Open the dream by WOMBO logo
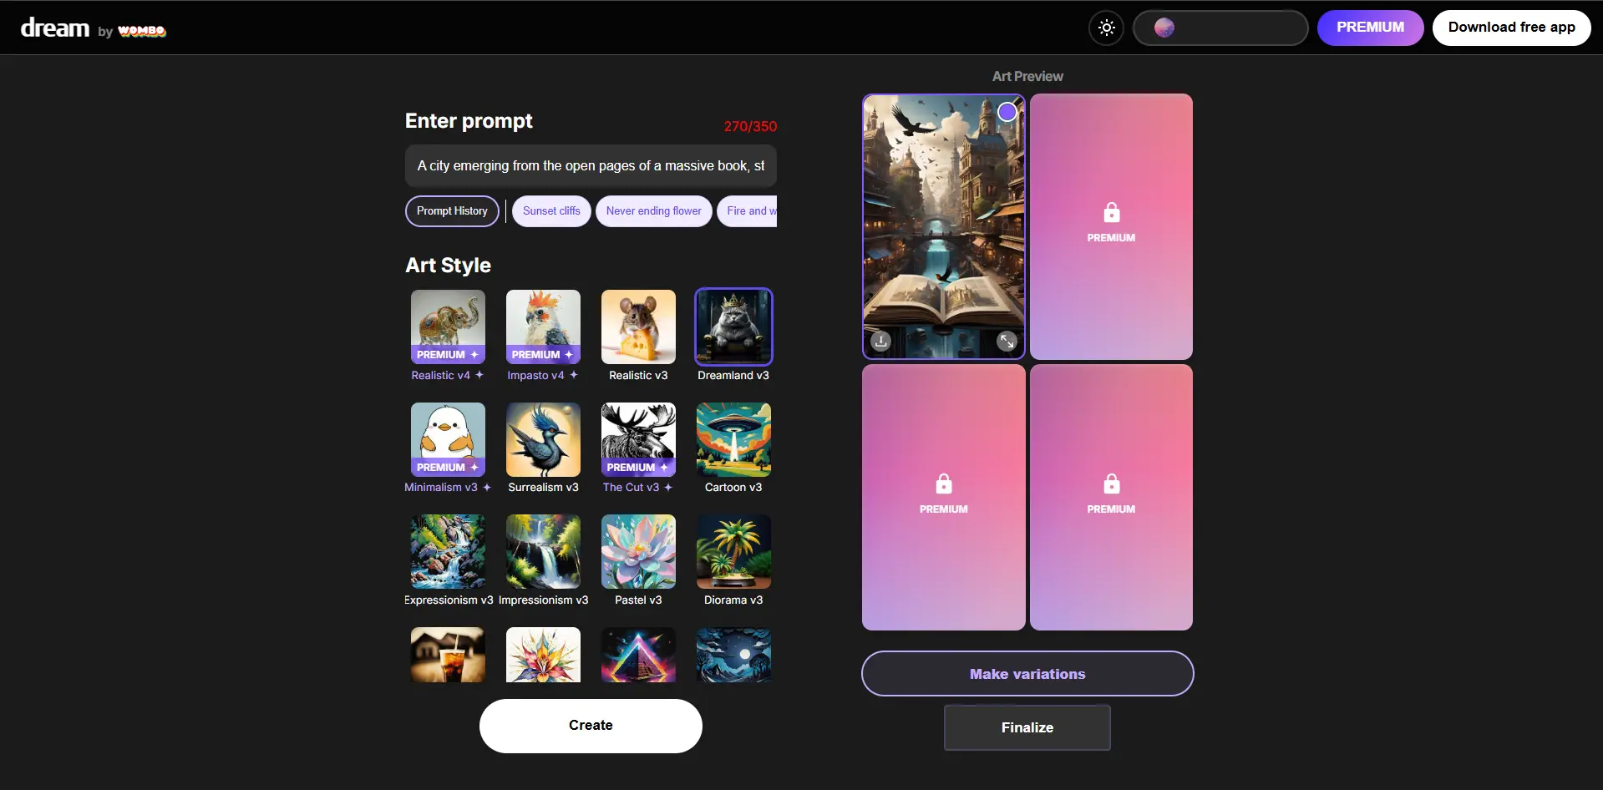This screenshot has height=790, width=1603. point(93,29)
